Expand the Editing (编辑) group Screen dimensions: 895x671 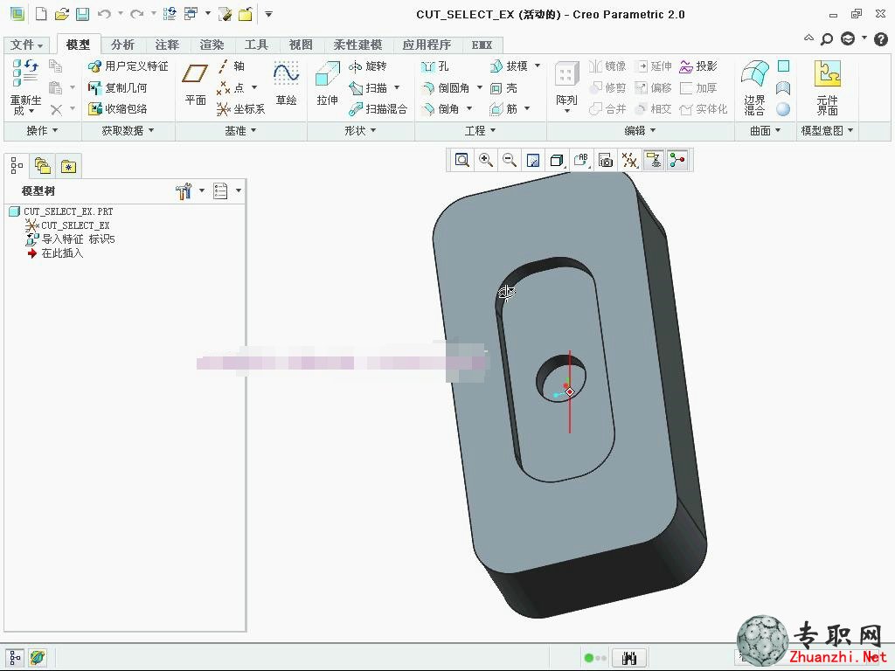[x=640, y=131]
